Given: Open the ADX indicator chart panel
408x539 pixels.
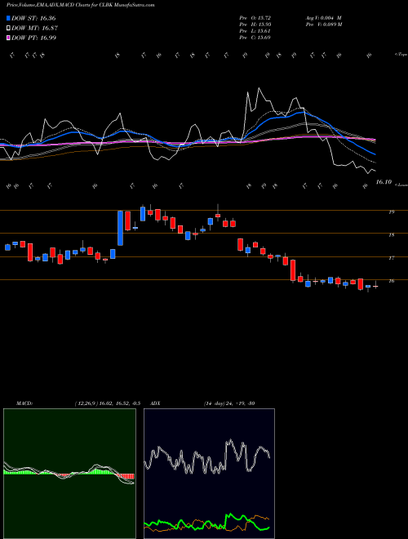Looking at the screenshot, I should [x=209, y=474].
